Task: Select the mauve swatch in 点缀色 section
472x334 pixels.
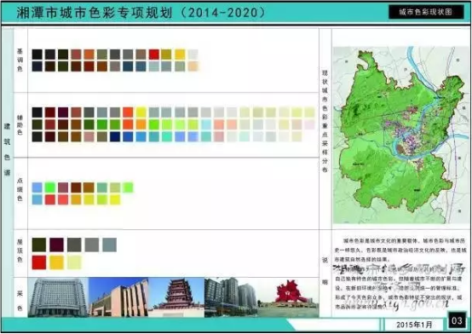Action: 63,187
